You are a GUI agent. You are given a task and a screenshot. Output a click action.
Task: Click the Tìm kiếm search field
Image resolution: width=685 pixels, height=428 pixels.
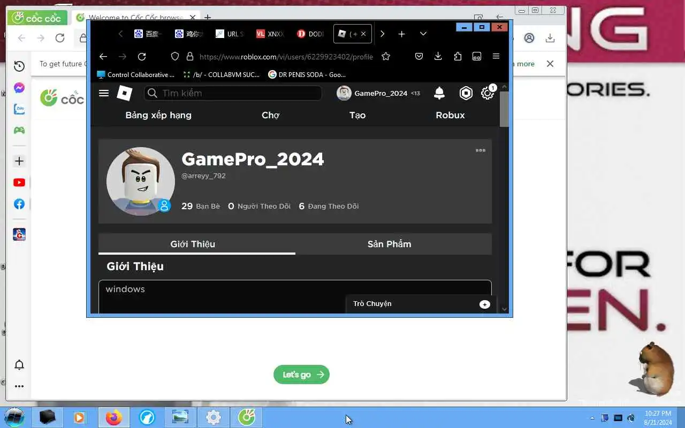pos(233,93)
